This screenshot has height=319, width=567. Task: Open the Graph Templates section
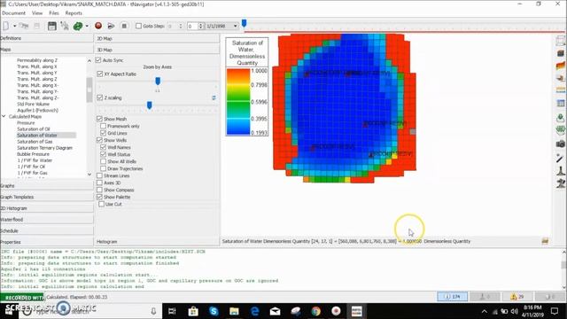coord(47,197)
